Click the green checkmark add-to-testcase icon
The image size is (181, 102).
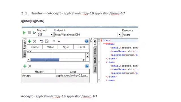(x=34, y=33)
